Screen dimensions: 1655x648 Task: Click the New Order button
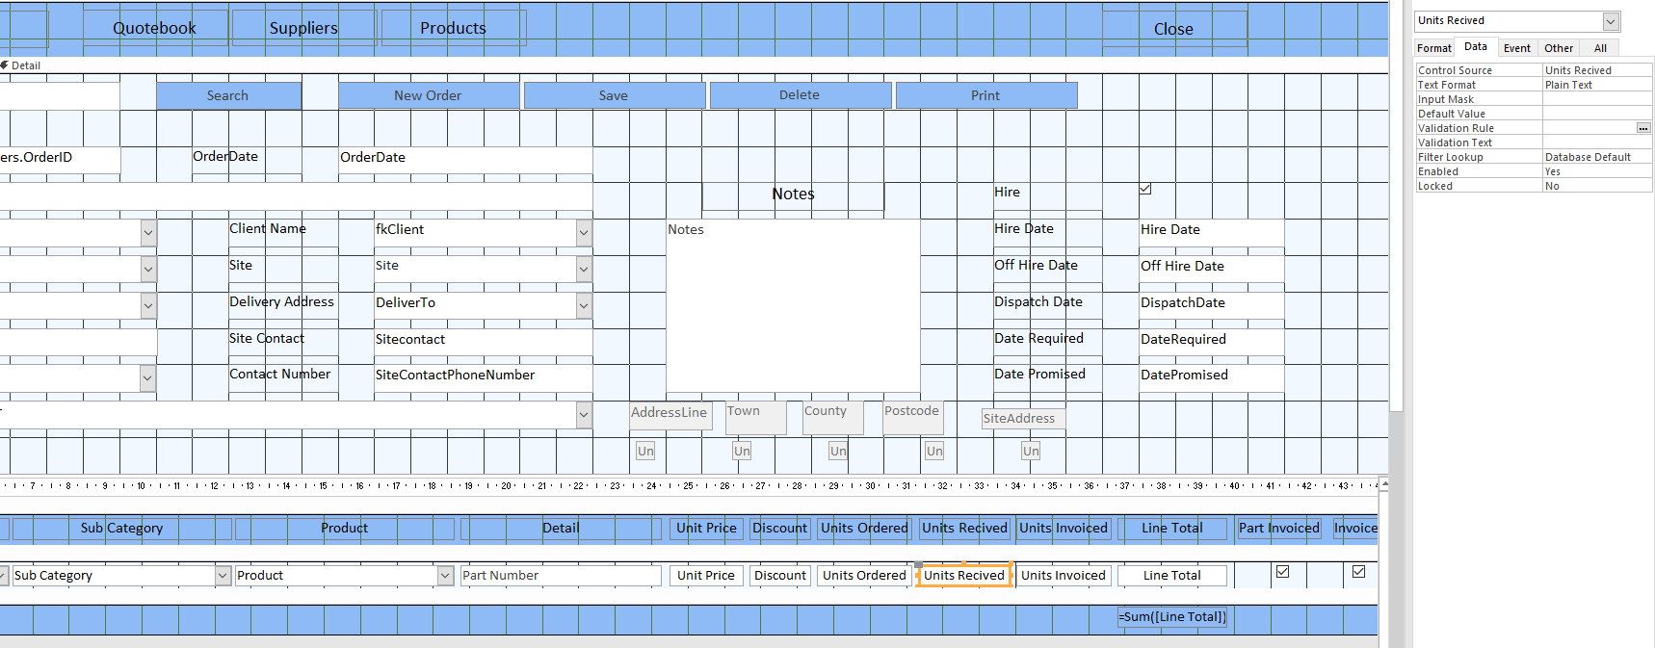pos(429,95)
